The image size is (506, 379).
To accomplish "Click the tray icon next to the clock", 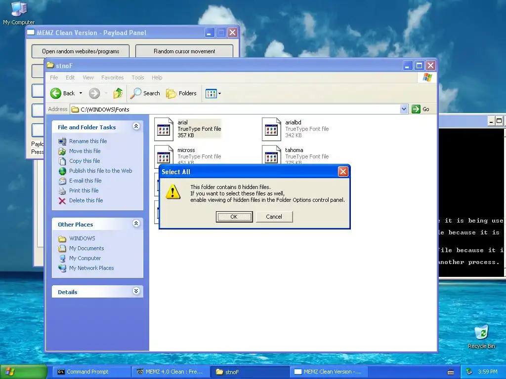I will pyautogui.click(x=469, y=372).
